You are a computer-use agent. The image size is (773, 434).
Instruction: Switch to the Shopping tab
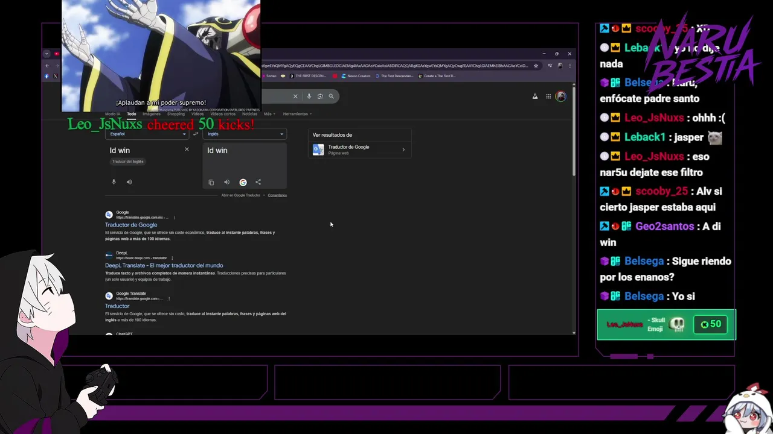pos(176,114)
